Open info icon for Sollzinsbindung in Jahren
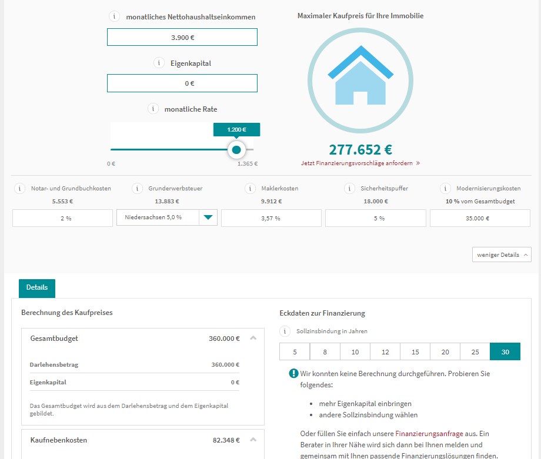Screen dimensions: 541x459 [285, 331]
